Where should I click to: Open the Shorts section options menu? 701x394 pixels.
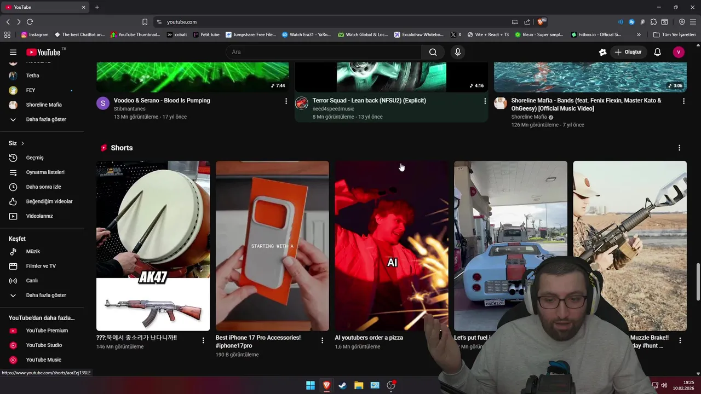click(x=679, y=148)
